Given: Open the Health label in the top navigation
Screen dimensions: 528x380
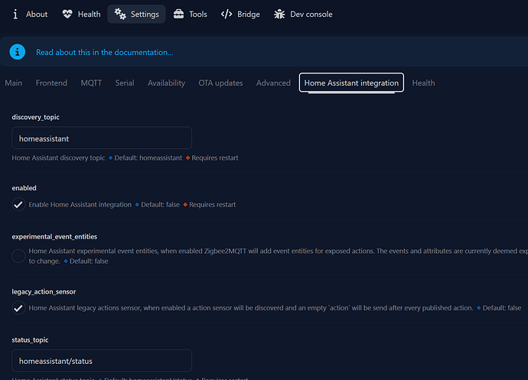Looking at the screenshot, I should coord(90,14).
